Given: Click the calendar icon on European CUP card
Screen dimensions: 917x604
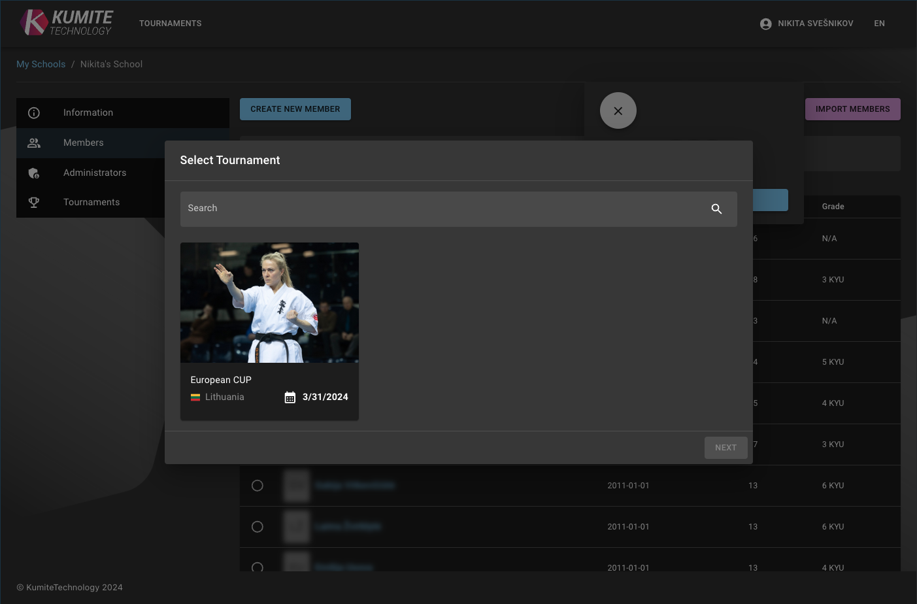Looking at the screenshot, I should point(290,397).
